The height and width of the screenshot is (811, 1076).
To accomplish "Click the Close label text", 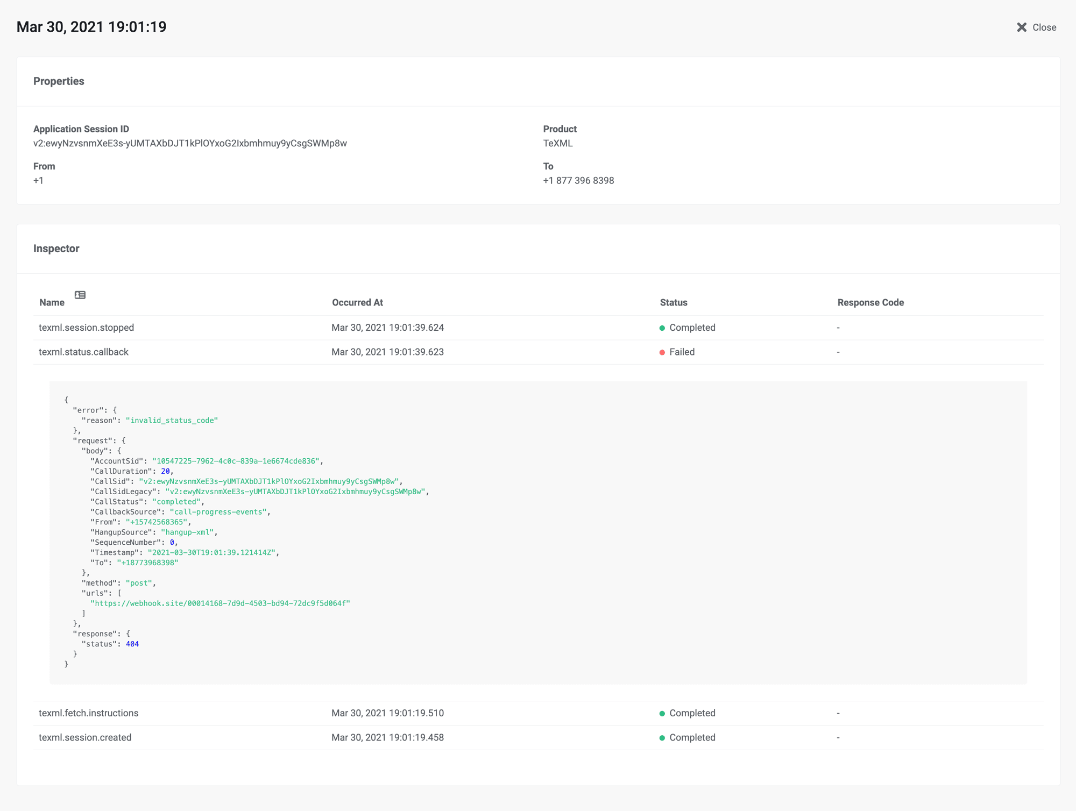I will coord(1044,27).
